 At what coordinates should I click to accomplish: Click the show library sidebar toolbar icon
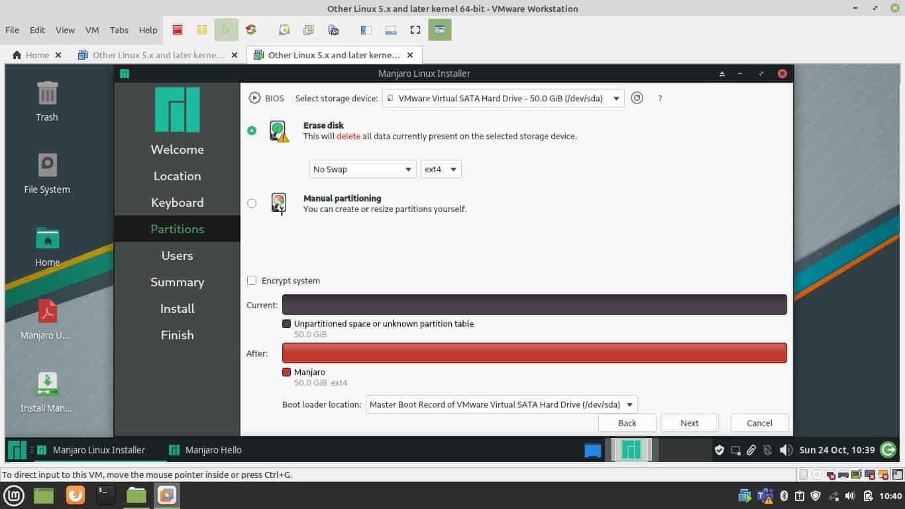click(x=366, y=30)
